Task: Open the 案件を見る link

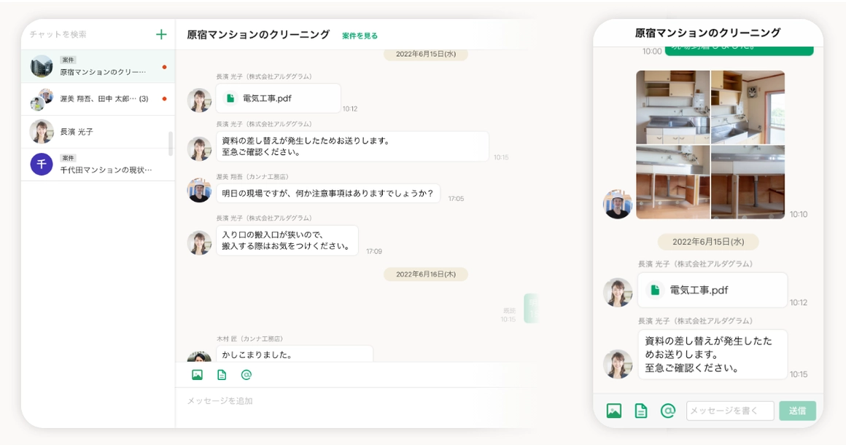Action: coord(361,34)
